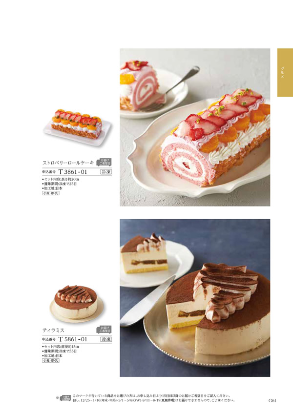Click the 冷凍 badge next to T 3861-01
This screenshot has width=293, height=414.
pyautogui.click(x=106, y=172)
